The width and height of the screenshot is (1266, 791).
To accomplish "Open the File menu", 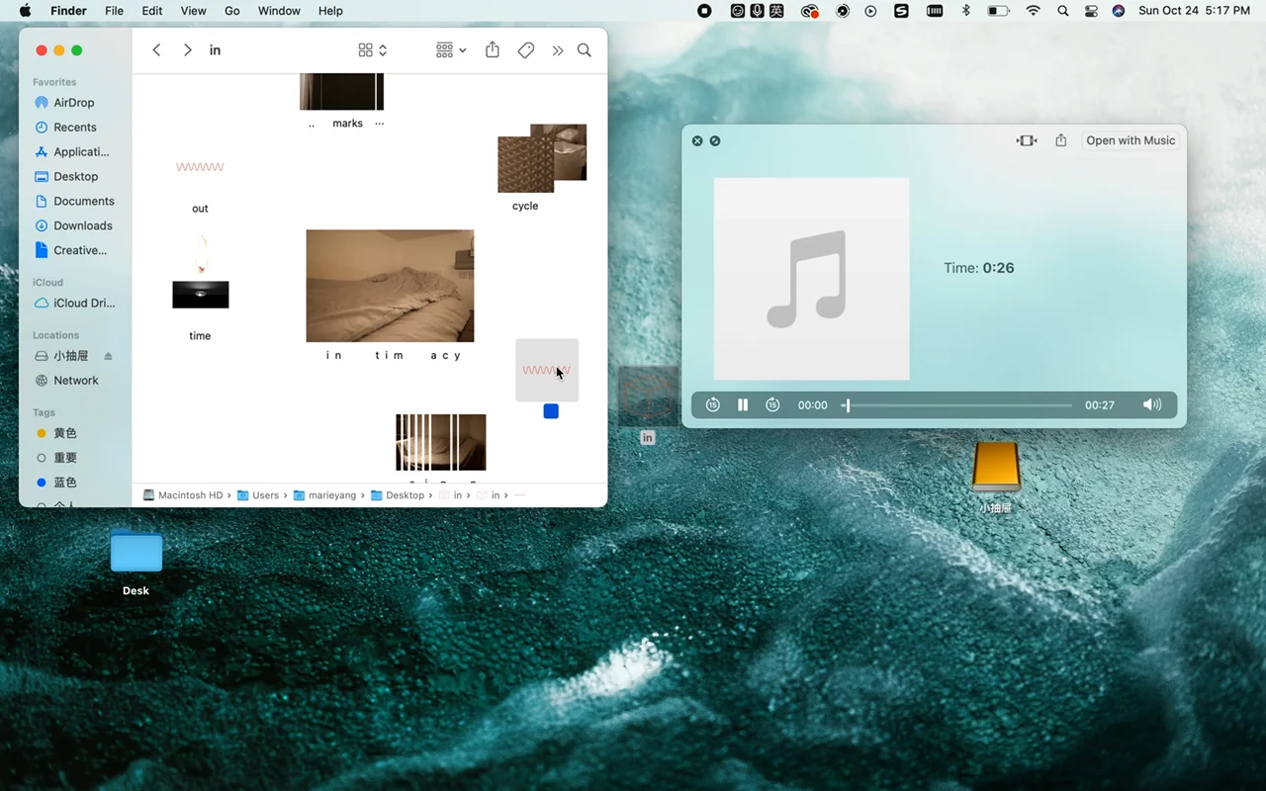I will pyautogui.click(x=115, y=11).
